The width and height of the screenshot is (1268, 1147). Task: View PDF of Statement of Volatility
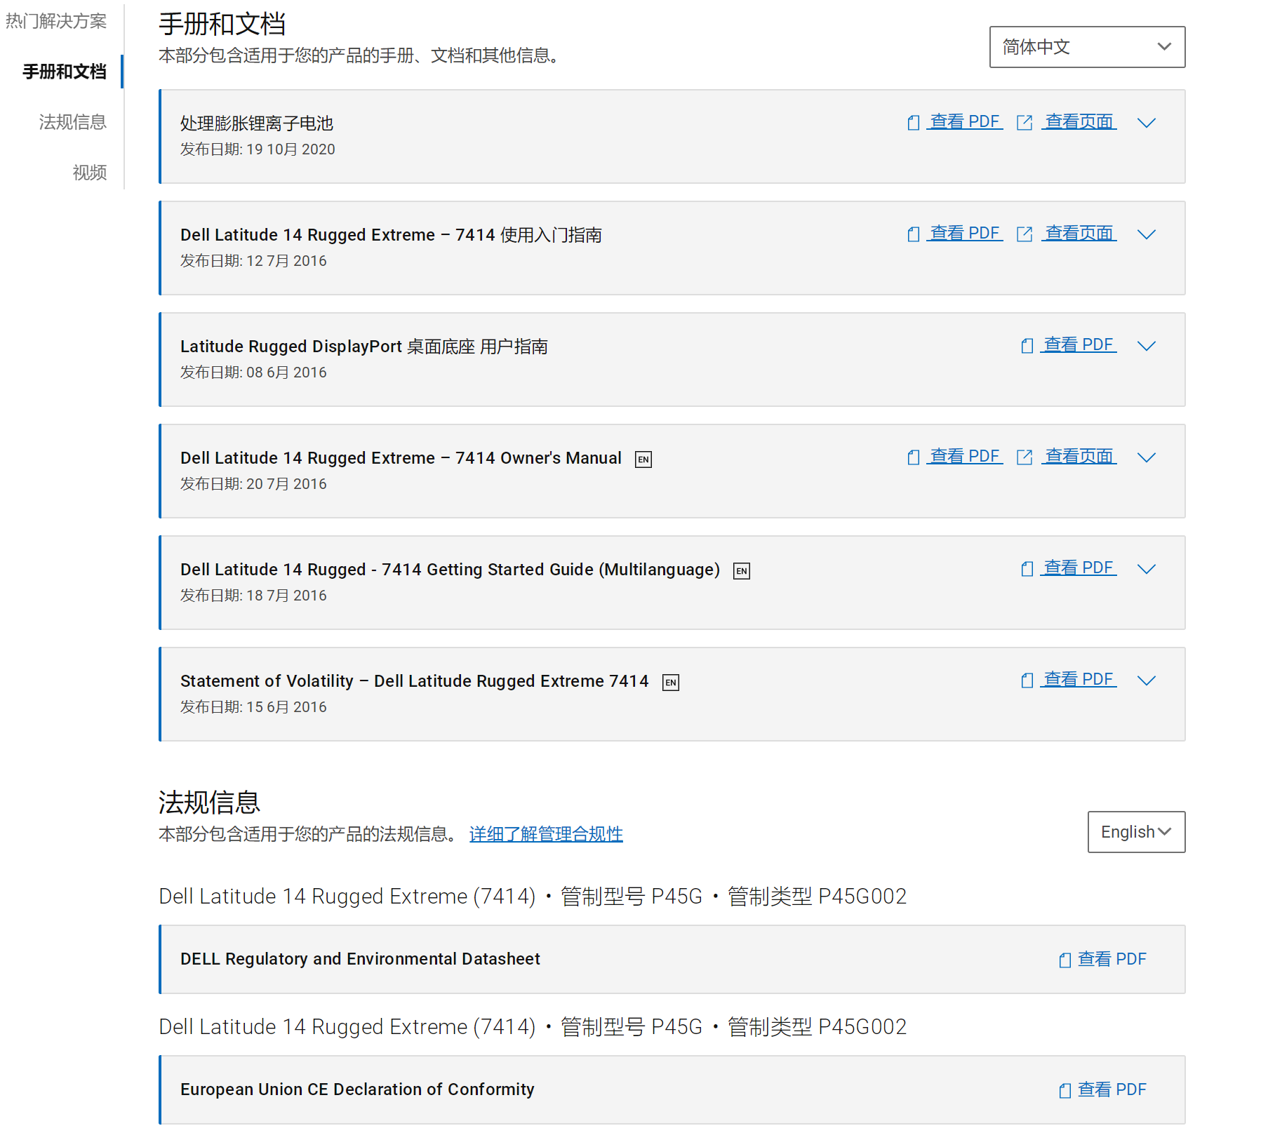pyautogui.click(x=1079, y=679)
